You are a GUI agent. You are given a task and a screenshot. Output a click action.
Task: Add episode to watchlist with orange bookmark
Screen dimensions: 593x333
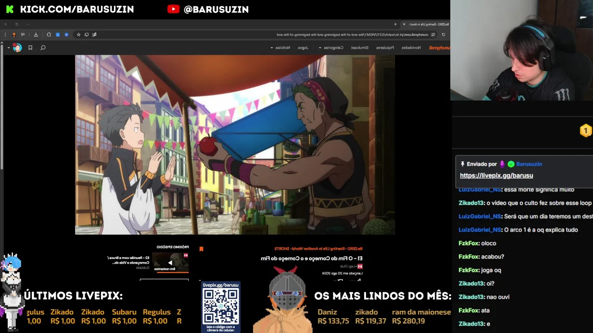(201, 249)
